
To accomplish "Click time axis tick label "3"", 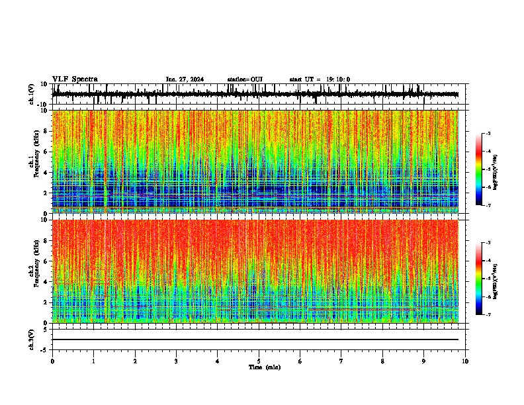I will (x=176, y=361).
